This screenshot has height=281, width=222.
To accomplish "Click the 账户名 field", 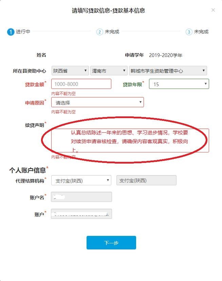I will click(81, 197).
